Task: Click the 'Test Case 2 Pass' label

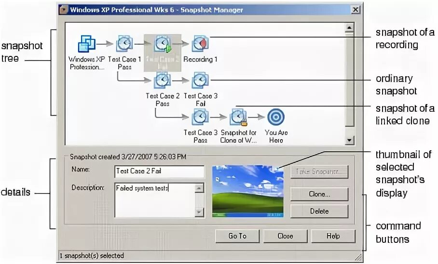Action: [x=163, y=100]
